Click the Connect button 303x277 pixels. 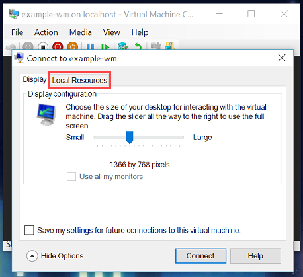point(200,256)
